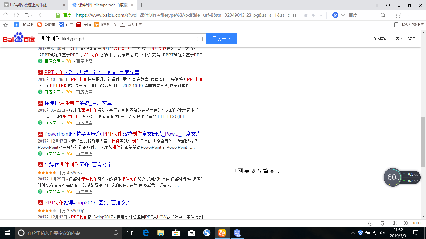
Task: Click the Baidu query input field
Action: point(117,39)
